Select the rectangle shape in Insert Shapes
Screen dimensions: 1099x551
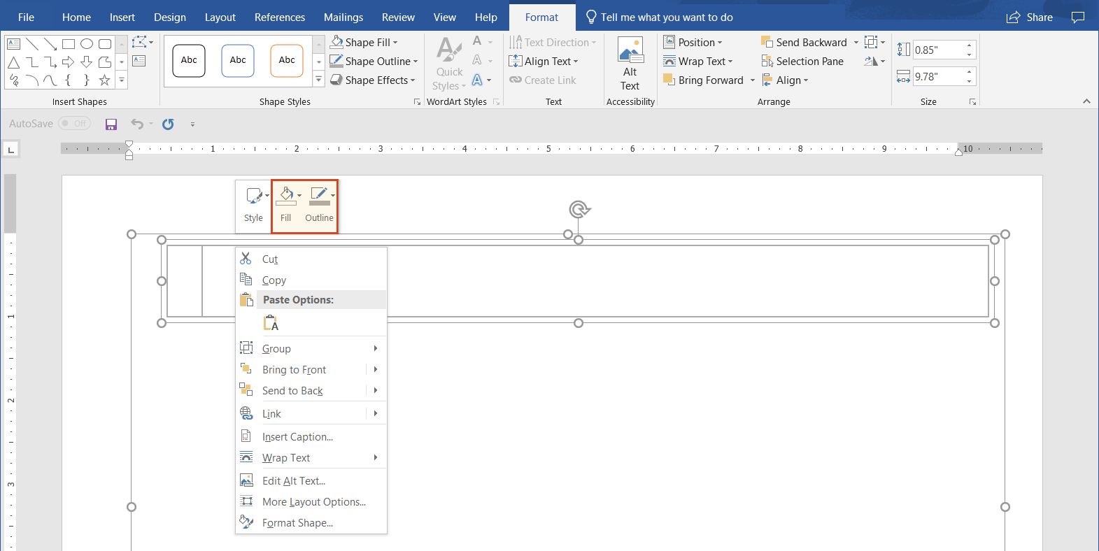(69, 44)
